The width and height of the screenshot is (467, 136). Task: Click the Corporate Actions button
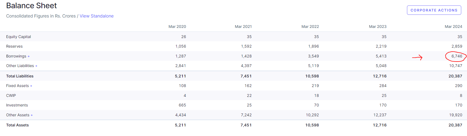coord(434,10)
